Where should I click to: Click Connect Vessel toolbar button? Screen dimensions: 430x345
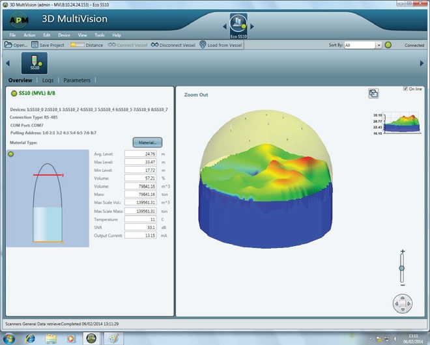tap(128, 45)
